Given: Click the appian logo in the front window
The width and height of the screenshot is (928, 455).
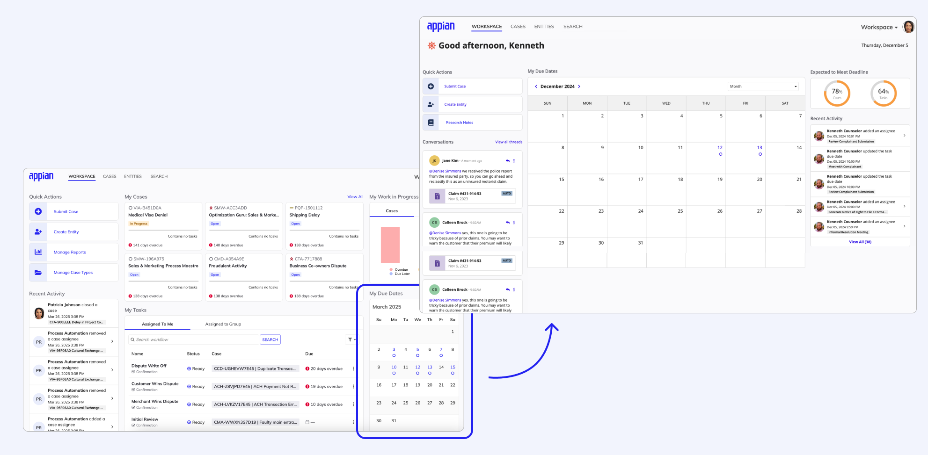Looking at the screenshot, I should coord(441,27).
